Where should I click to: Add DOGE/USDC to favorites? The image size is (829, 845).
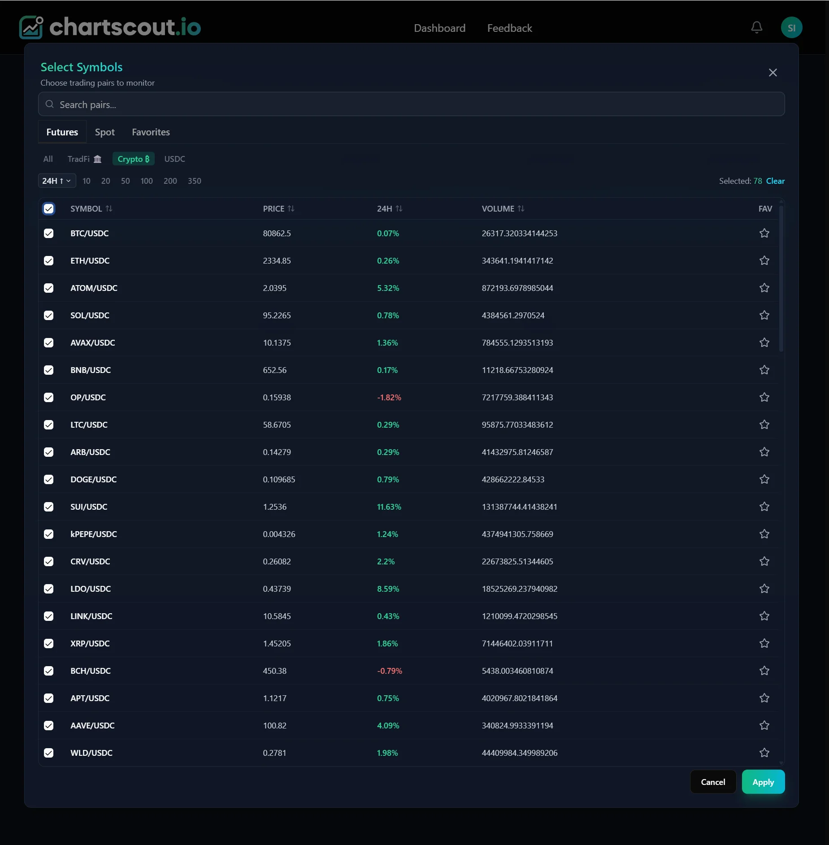coord(764,479)
